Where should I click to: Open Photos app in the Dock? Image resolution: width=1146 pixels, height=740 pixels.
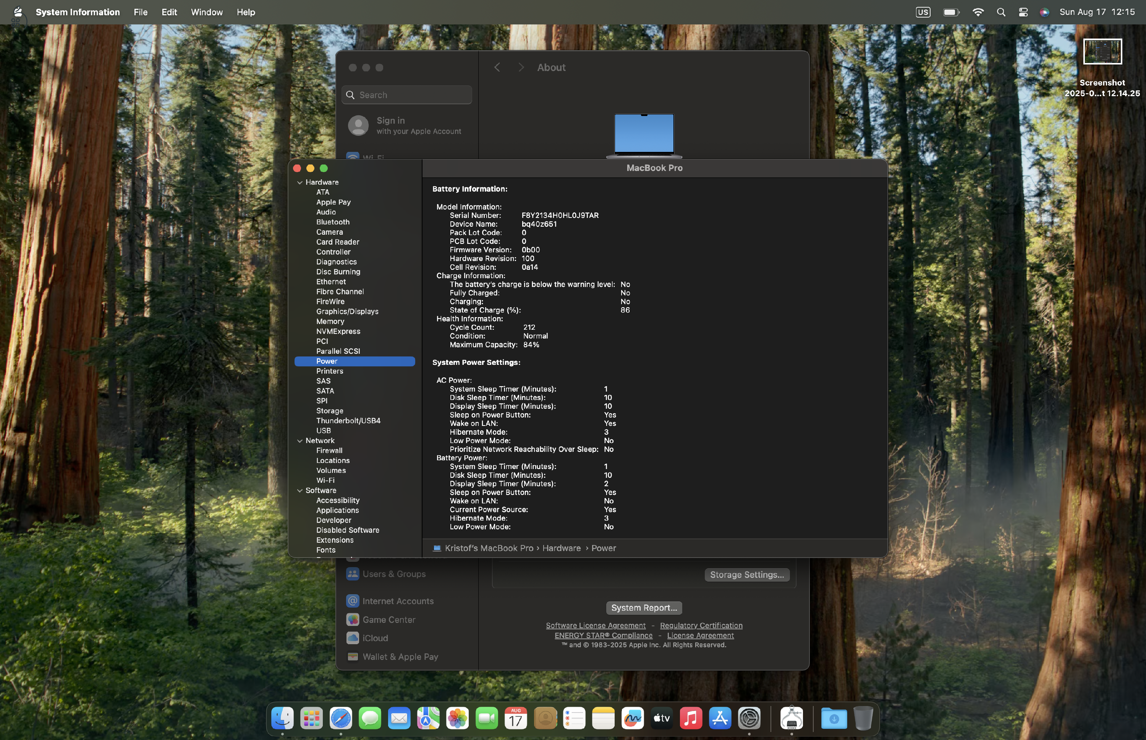pyautogui.click(x=457, y=718)
